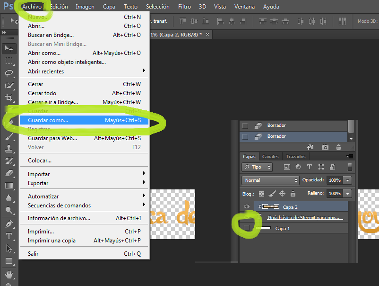Viewport: 379px width, 286px height.
Task: Open the Opacidad slider arrow
Action: 348,180
